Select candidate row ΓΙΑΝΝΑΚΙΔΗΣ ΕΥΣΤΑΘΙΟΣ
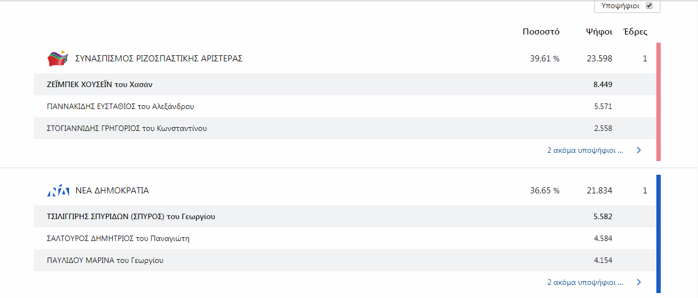This screenshot has height=298, width=698. tap(345, 106)
